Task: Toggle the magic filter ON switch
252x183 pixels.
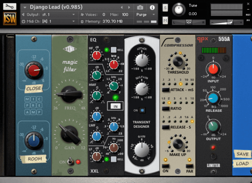Action: click(x=70, y=161)
